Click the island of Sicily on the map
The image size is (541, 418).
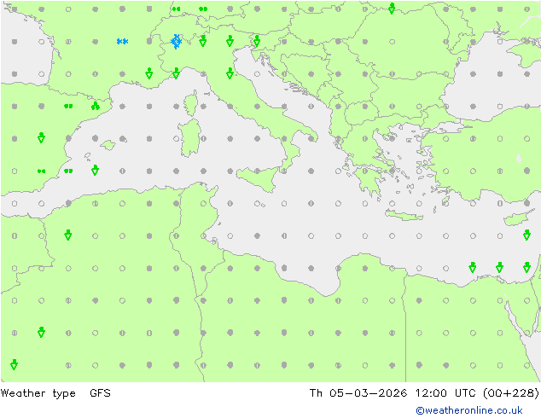[x=258, y=177]
